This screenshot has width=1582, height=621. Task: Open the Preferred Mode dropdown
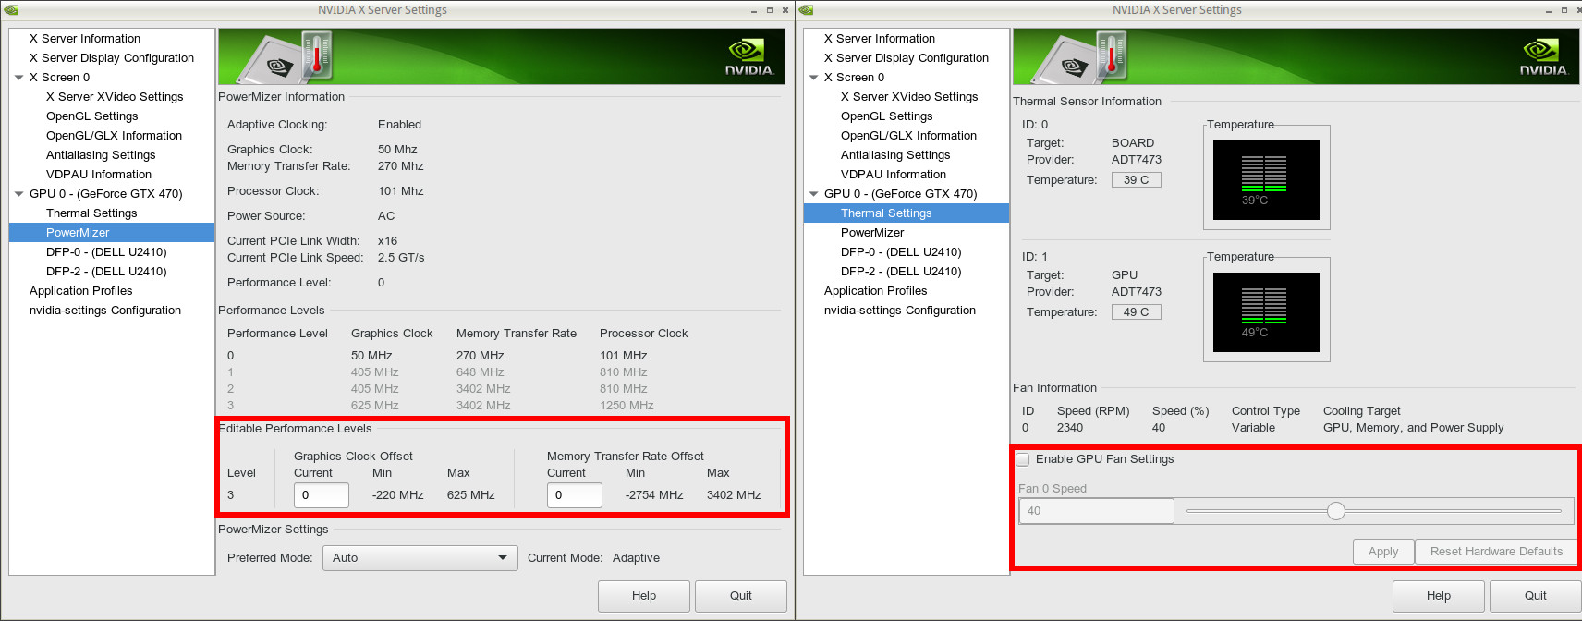point(420,558)
